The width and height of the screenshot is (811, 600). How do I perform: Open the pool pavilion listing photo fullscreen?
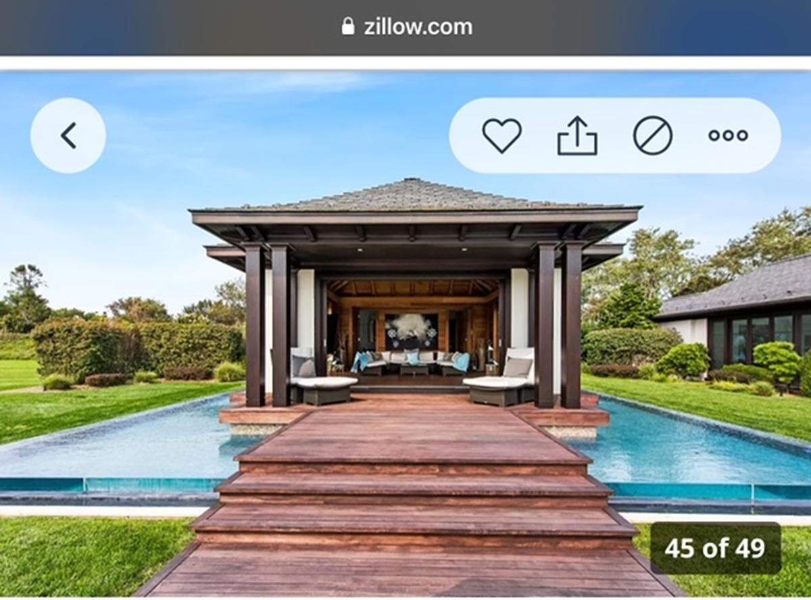(405, 334)
